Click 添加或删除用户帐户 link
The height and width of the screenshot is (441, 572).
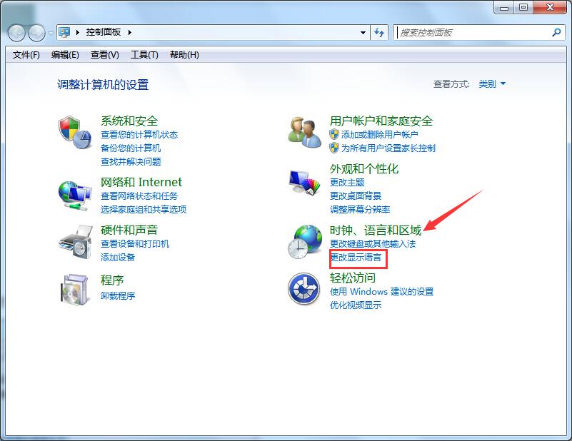(x=379, y=134)
